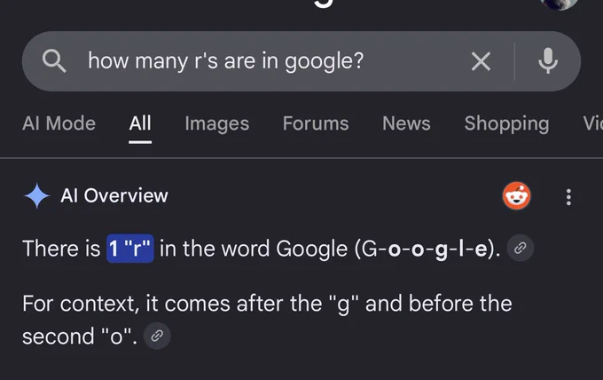Viewport: 603px width, 380px height.
Task: Start voice search with microphone icon
Action: pos(548,61)
